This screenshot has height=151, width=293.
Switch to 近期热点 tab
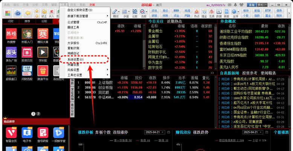tap(174, 21)
